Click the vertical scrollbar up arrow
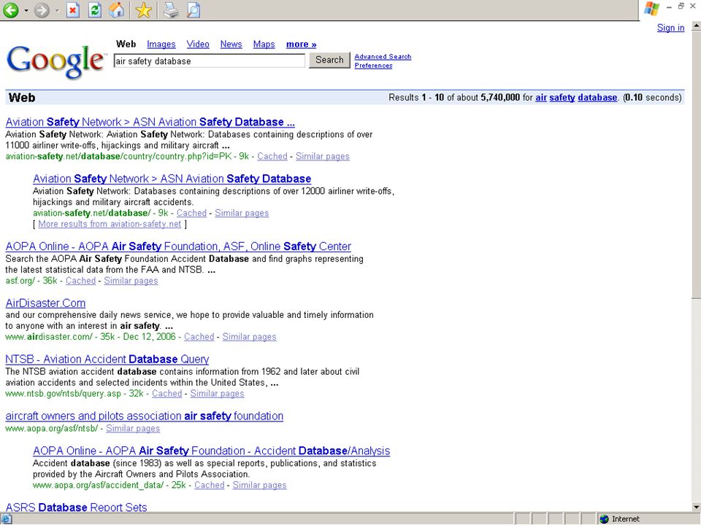The image size is (701, 525). (x=696, y=26)
